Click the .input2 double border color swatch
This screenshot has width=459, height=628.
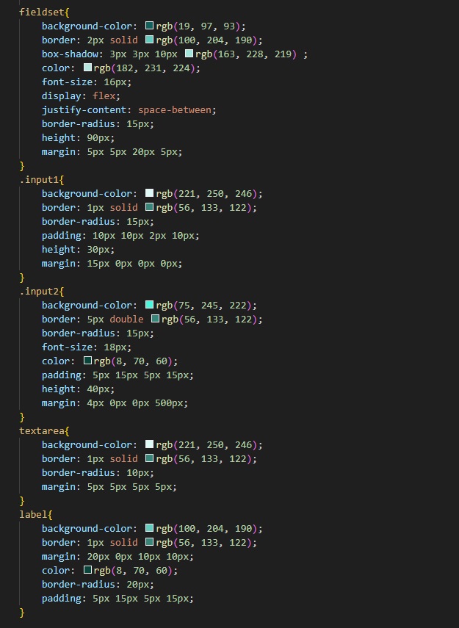(x=156, y=319)
